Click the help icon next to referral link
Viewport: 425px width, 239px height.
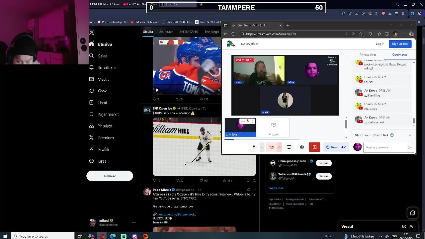pos(392,135)
